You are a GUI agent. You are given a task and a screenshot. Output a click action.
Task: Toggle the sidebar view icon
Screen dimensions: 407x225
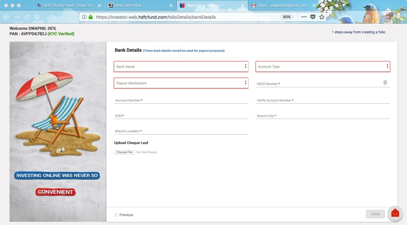(379, 17)
